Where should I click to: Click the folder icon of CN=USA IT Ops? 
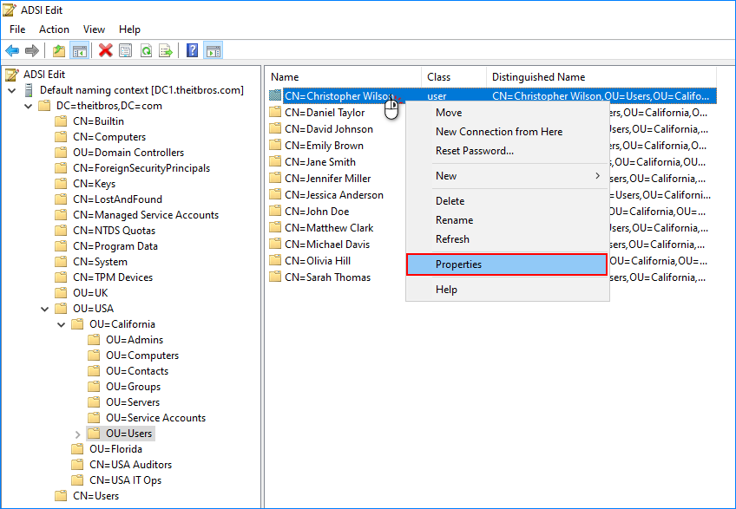(77, 480)
